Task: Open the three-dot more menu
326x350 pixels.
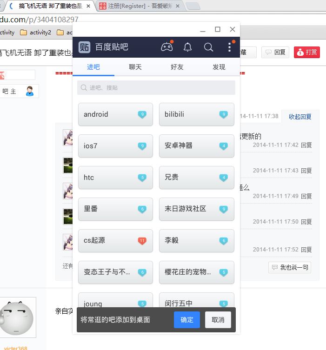Action: click(x=229, y=47)
